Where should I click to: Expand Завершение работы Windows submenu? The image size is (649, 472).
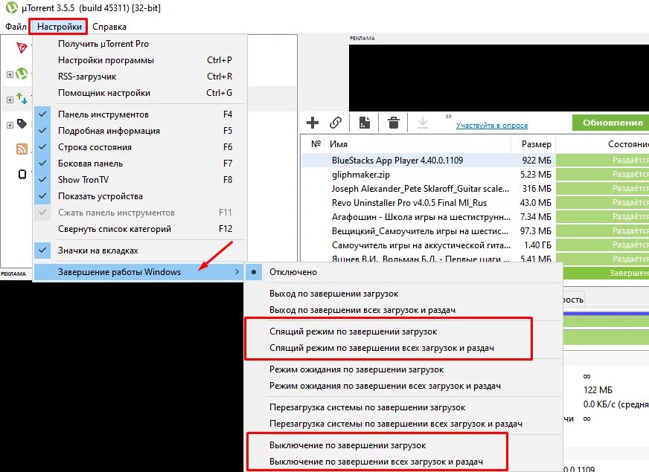tap(141, 272)
